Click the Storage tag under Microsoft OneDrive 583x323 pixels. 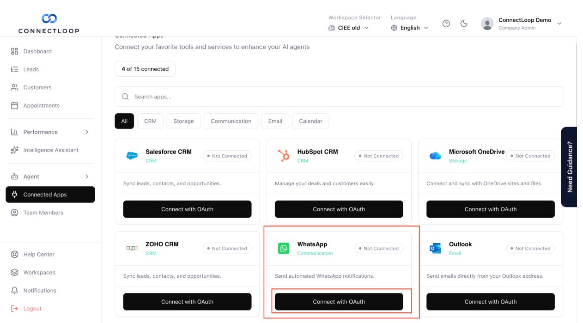point(458,161)
